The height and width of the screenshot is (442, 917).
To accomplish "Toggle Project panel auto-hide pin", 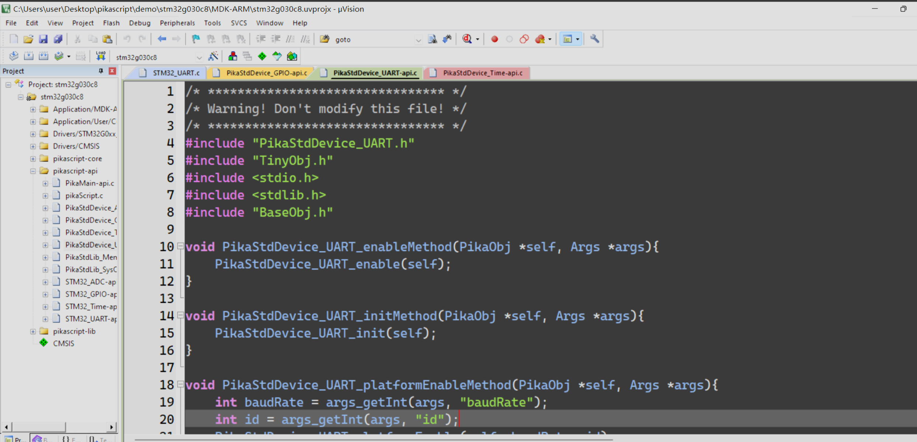I will 101,71.
